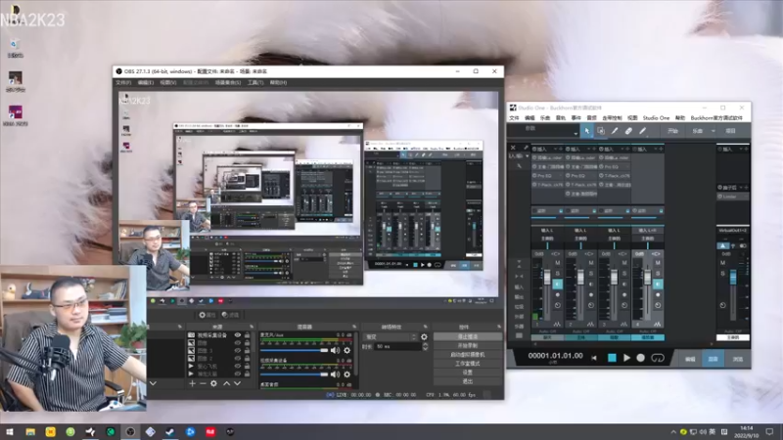Open microphone channel settings gear in OBS mixer

coord(347,350)
